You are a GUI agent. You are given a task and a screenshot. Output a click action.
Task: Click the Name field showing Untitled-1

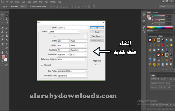73,28
